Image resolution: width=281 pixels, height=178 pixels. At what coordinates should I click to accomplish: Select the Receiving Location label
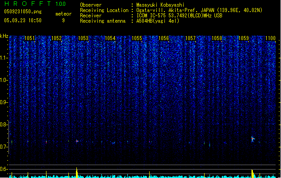tap(104, 10)
